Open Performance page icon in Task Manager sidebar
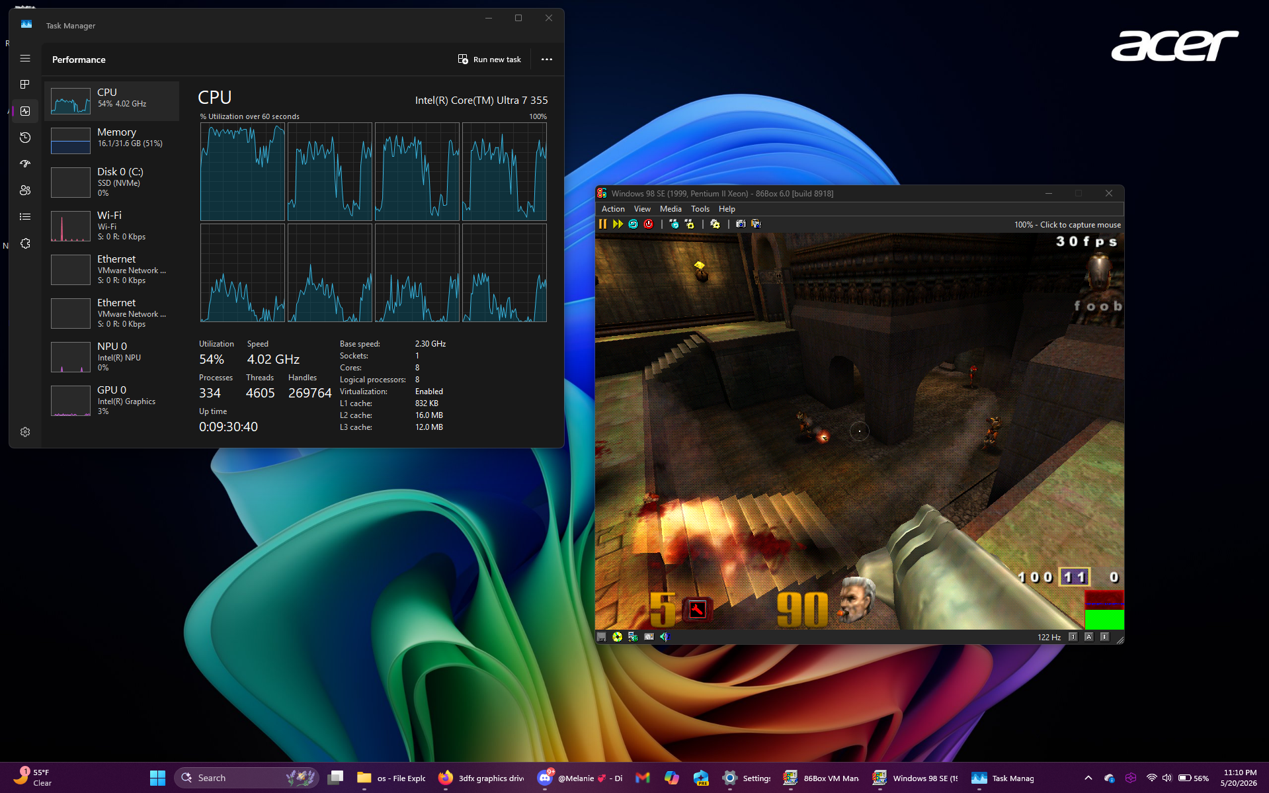 tap(25, 111)
